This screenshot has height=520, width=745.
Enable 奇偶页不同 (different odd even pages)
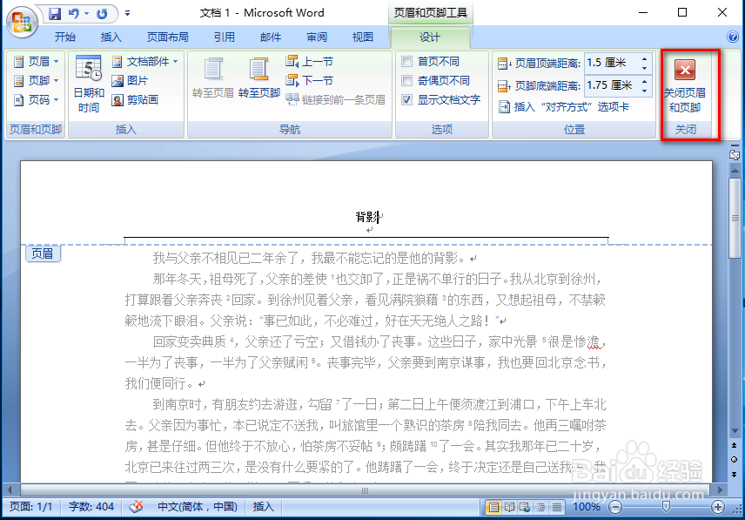point(406,79)
